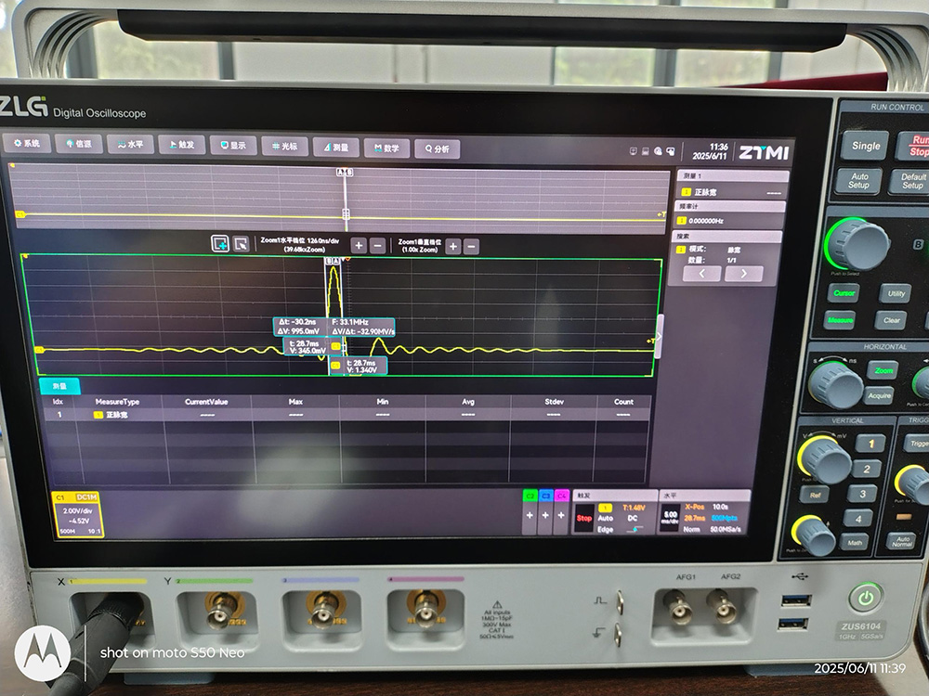Select the zoom-area add tool icon
929x696 pixels.
(x=220, y=244)
